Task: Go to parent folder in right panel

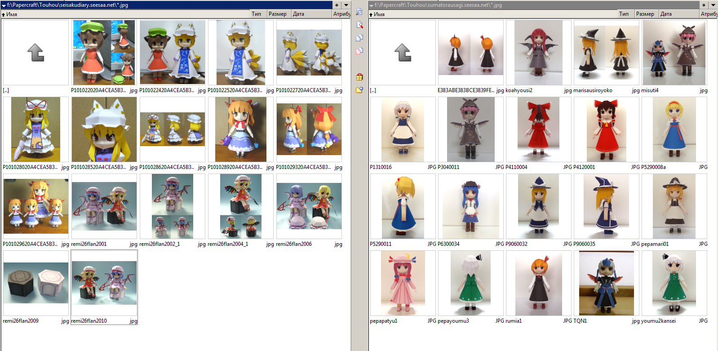Action: 403,53
